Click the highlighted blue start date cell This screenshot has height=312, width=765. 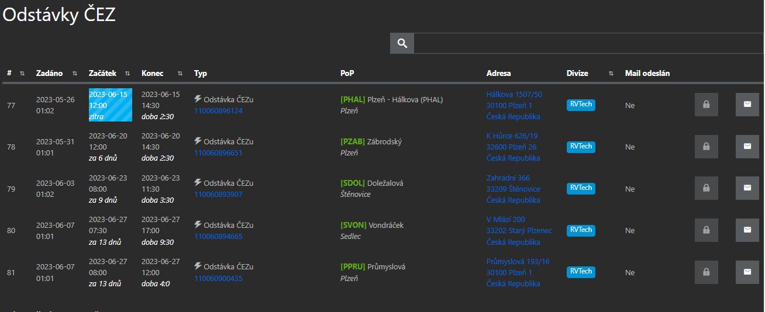pos(110,105)
